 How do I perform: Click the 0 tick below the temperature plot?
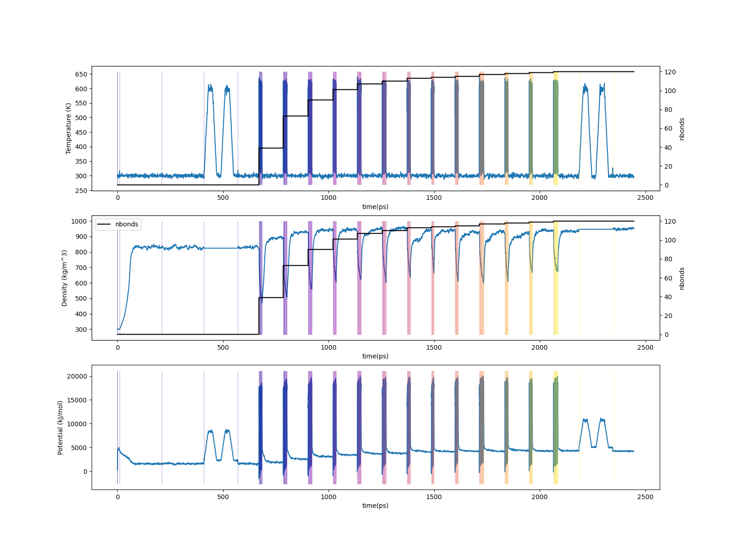tap(118, 198)
